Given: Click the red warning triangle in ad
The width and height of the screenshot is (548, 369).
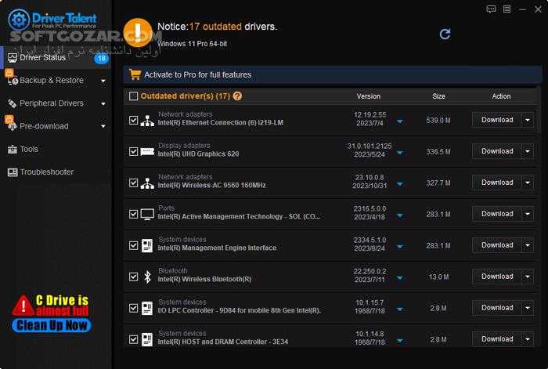Looking at the screenshot, I should point(23,306).
